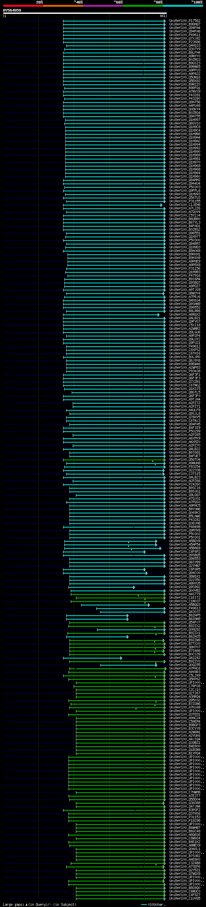The width and height of the screenshot is (206, 907).
Task: Click the Large gaps legend text
Action: 40,904
